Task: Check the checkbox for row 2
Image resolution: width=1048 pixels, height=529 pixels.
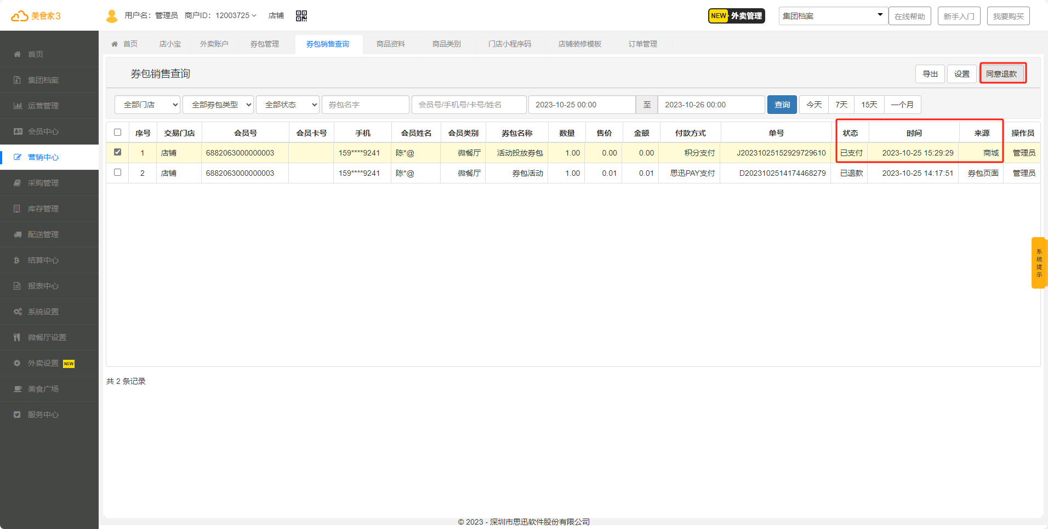Action: click(x=117, y=173)
